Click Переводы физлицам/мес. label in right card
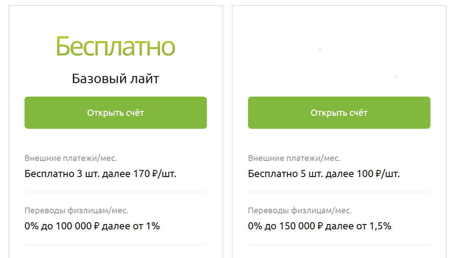The width and height of the screenshot is (455, 258). pyautogui.click(x=300, y=211)
